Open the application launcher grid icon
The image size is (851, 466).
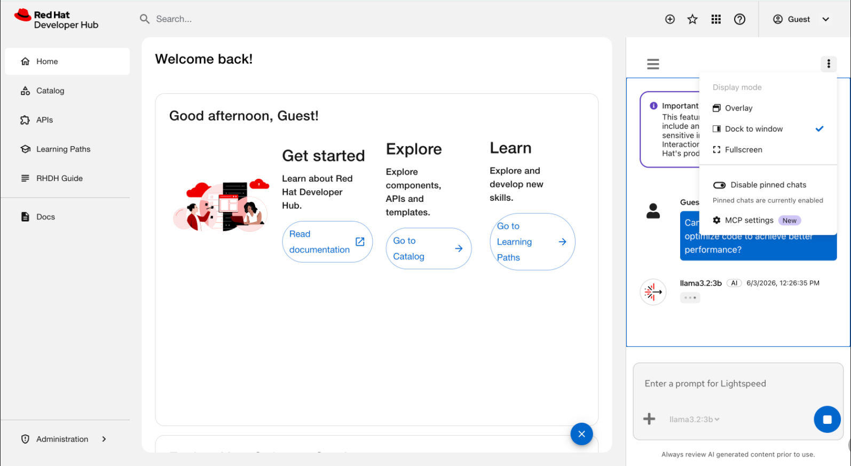pyautogui.click(x=716, y=19)
